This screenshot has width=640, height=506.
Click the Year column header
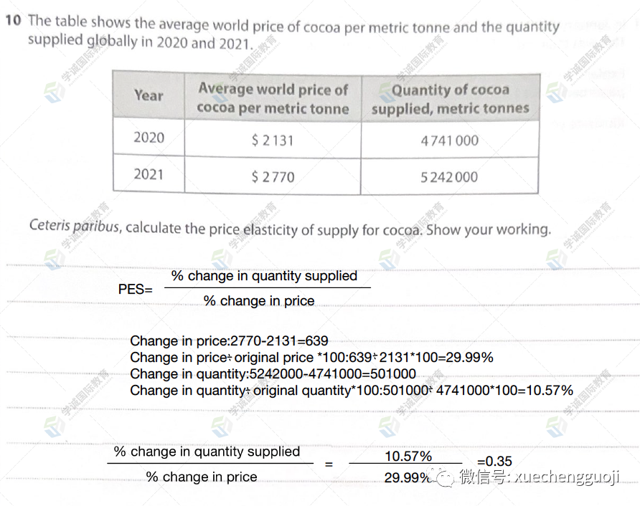(x=149, y=95)
